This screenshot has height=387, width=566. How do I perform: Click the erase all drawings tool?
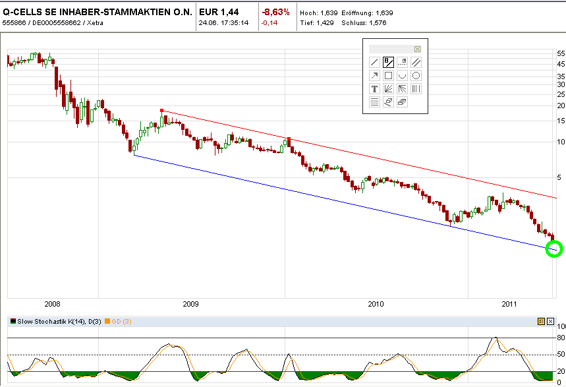coord(402,102)
